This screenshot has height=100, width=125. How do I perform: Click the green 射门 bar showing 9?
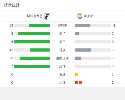34,34
